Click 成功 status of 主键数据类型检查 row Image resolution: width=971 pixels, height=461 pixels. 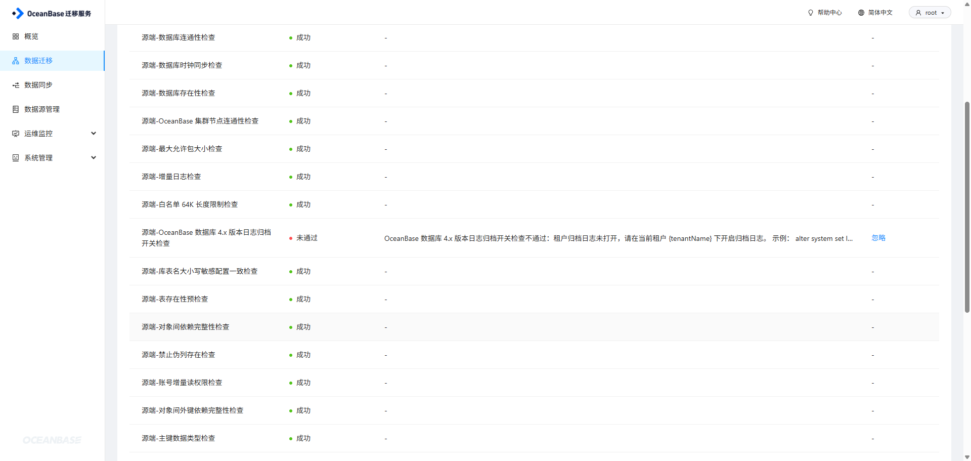coord(303,438)
